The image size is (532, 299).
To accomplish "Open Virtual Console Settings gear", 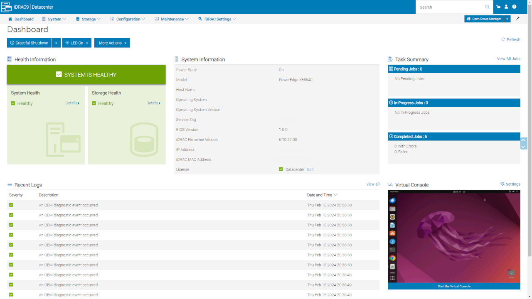I will (502, 184).
